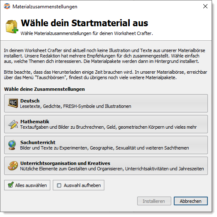This screenshot has height=217, width=217.
Task: Toggle Unterrichtsorganisation und Kreatives selection
Action: 106,166
